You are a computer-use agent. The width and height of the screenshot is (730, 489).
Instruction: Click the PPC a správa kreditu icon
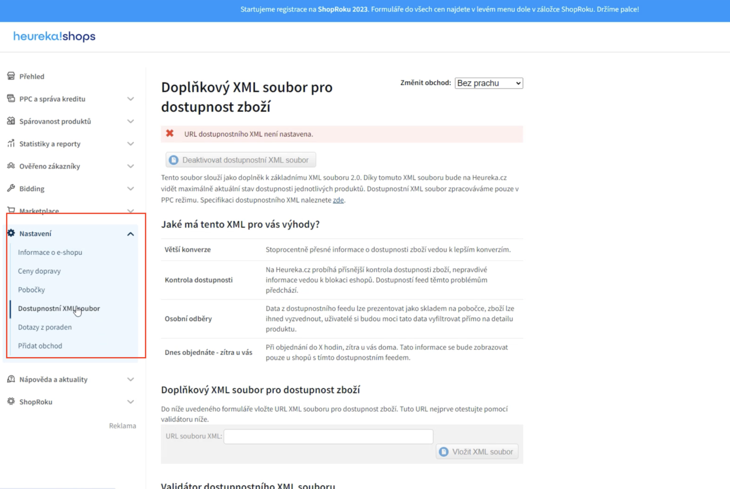click(x=11, y=98)
